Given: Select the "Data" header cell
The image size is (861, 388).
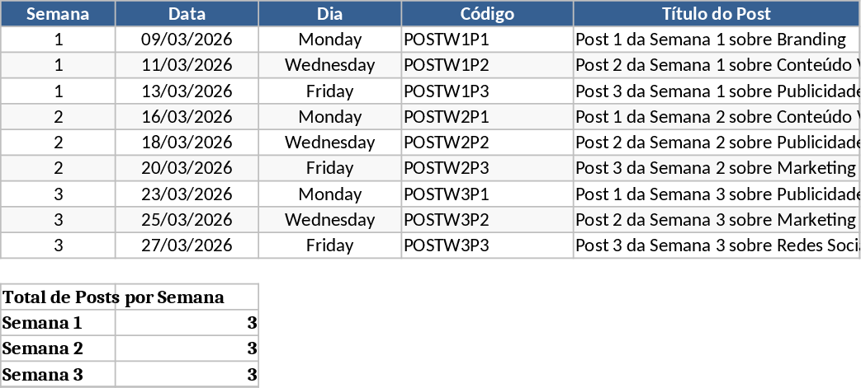Looking at the screenshot, I should (187, 14).
